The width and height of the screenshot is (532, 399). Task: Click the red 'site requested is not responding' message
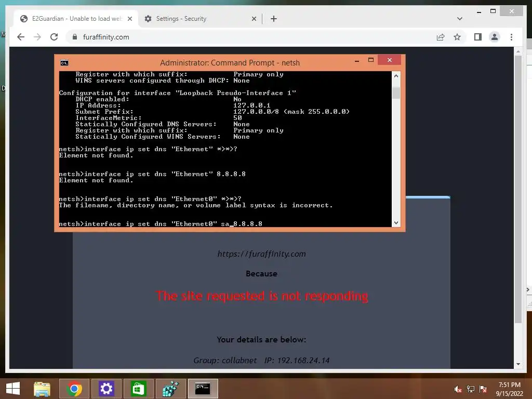pos(262,296)
